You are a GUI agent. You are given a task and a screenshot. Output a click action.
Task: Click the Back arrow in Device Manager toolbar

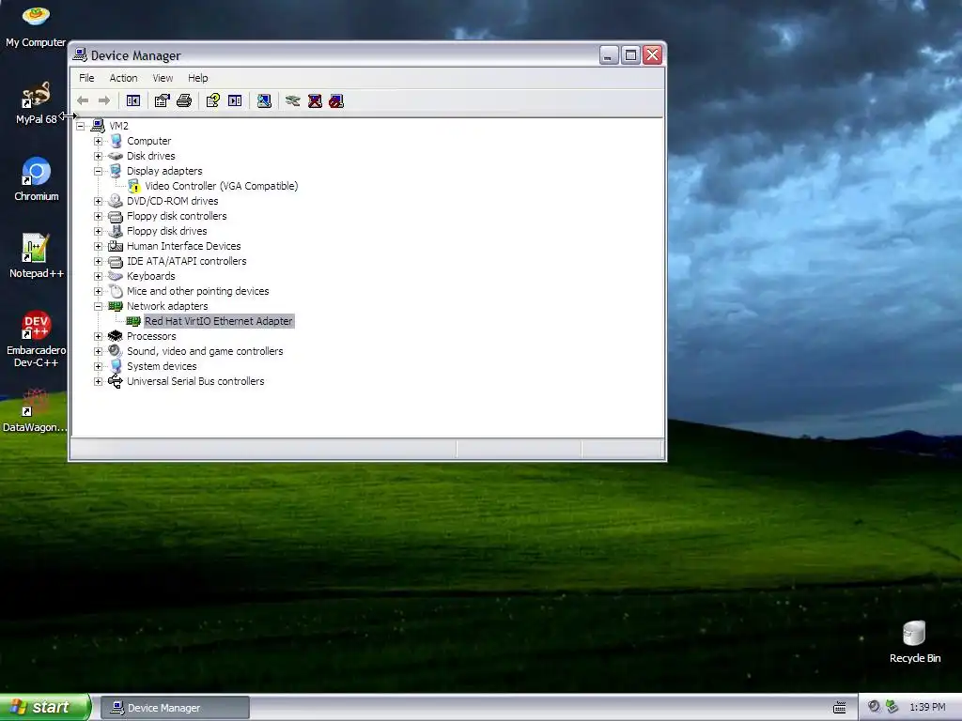pyautogui.click(x=83, y=100)
